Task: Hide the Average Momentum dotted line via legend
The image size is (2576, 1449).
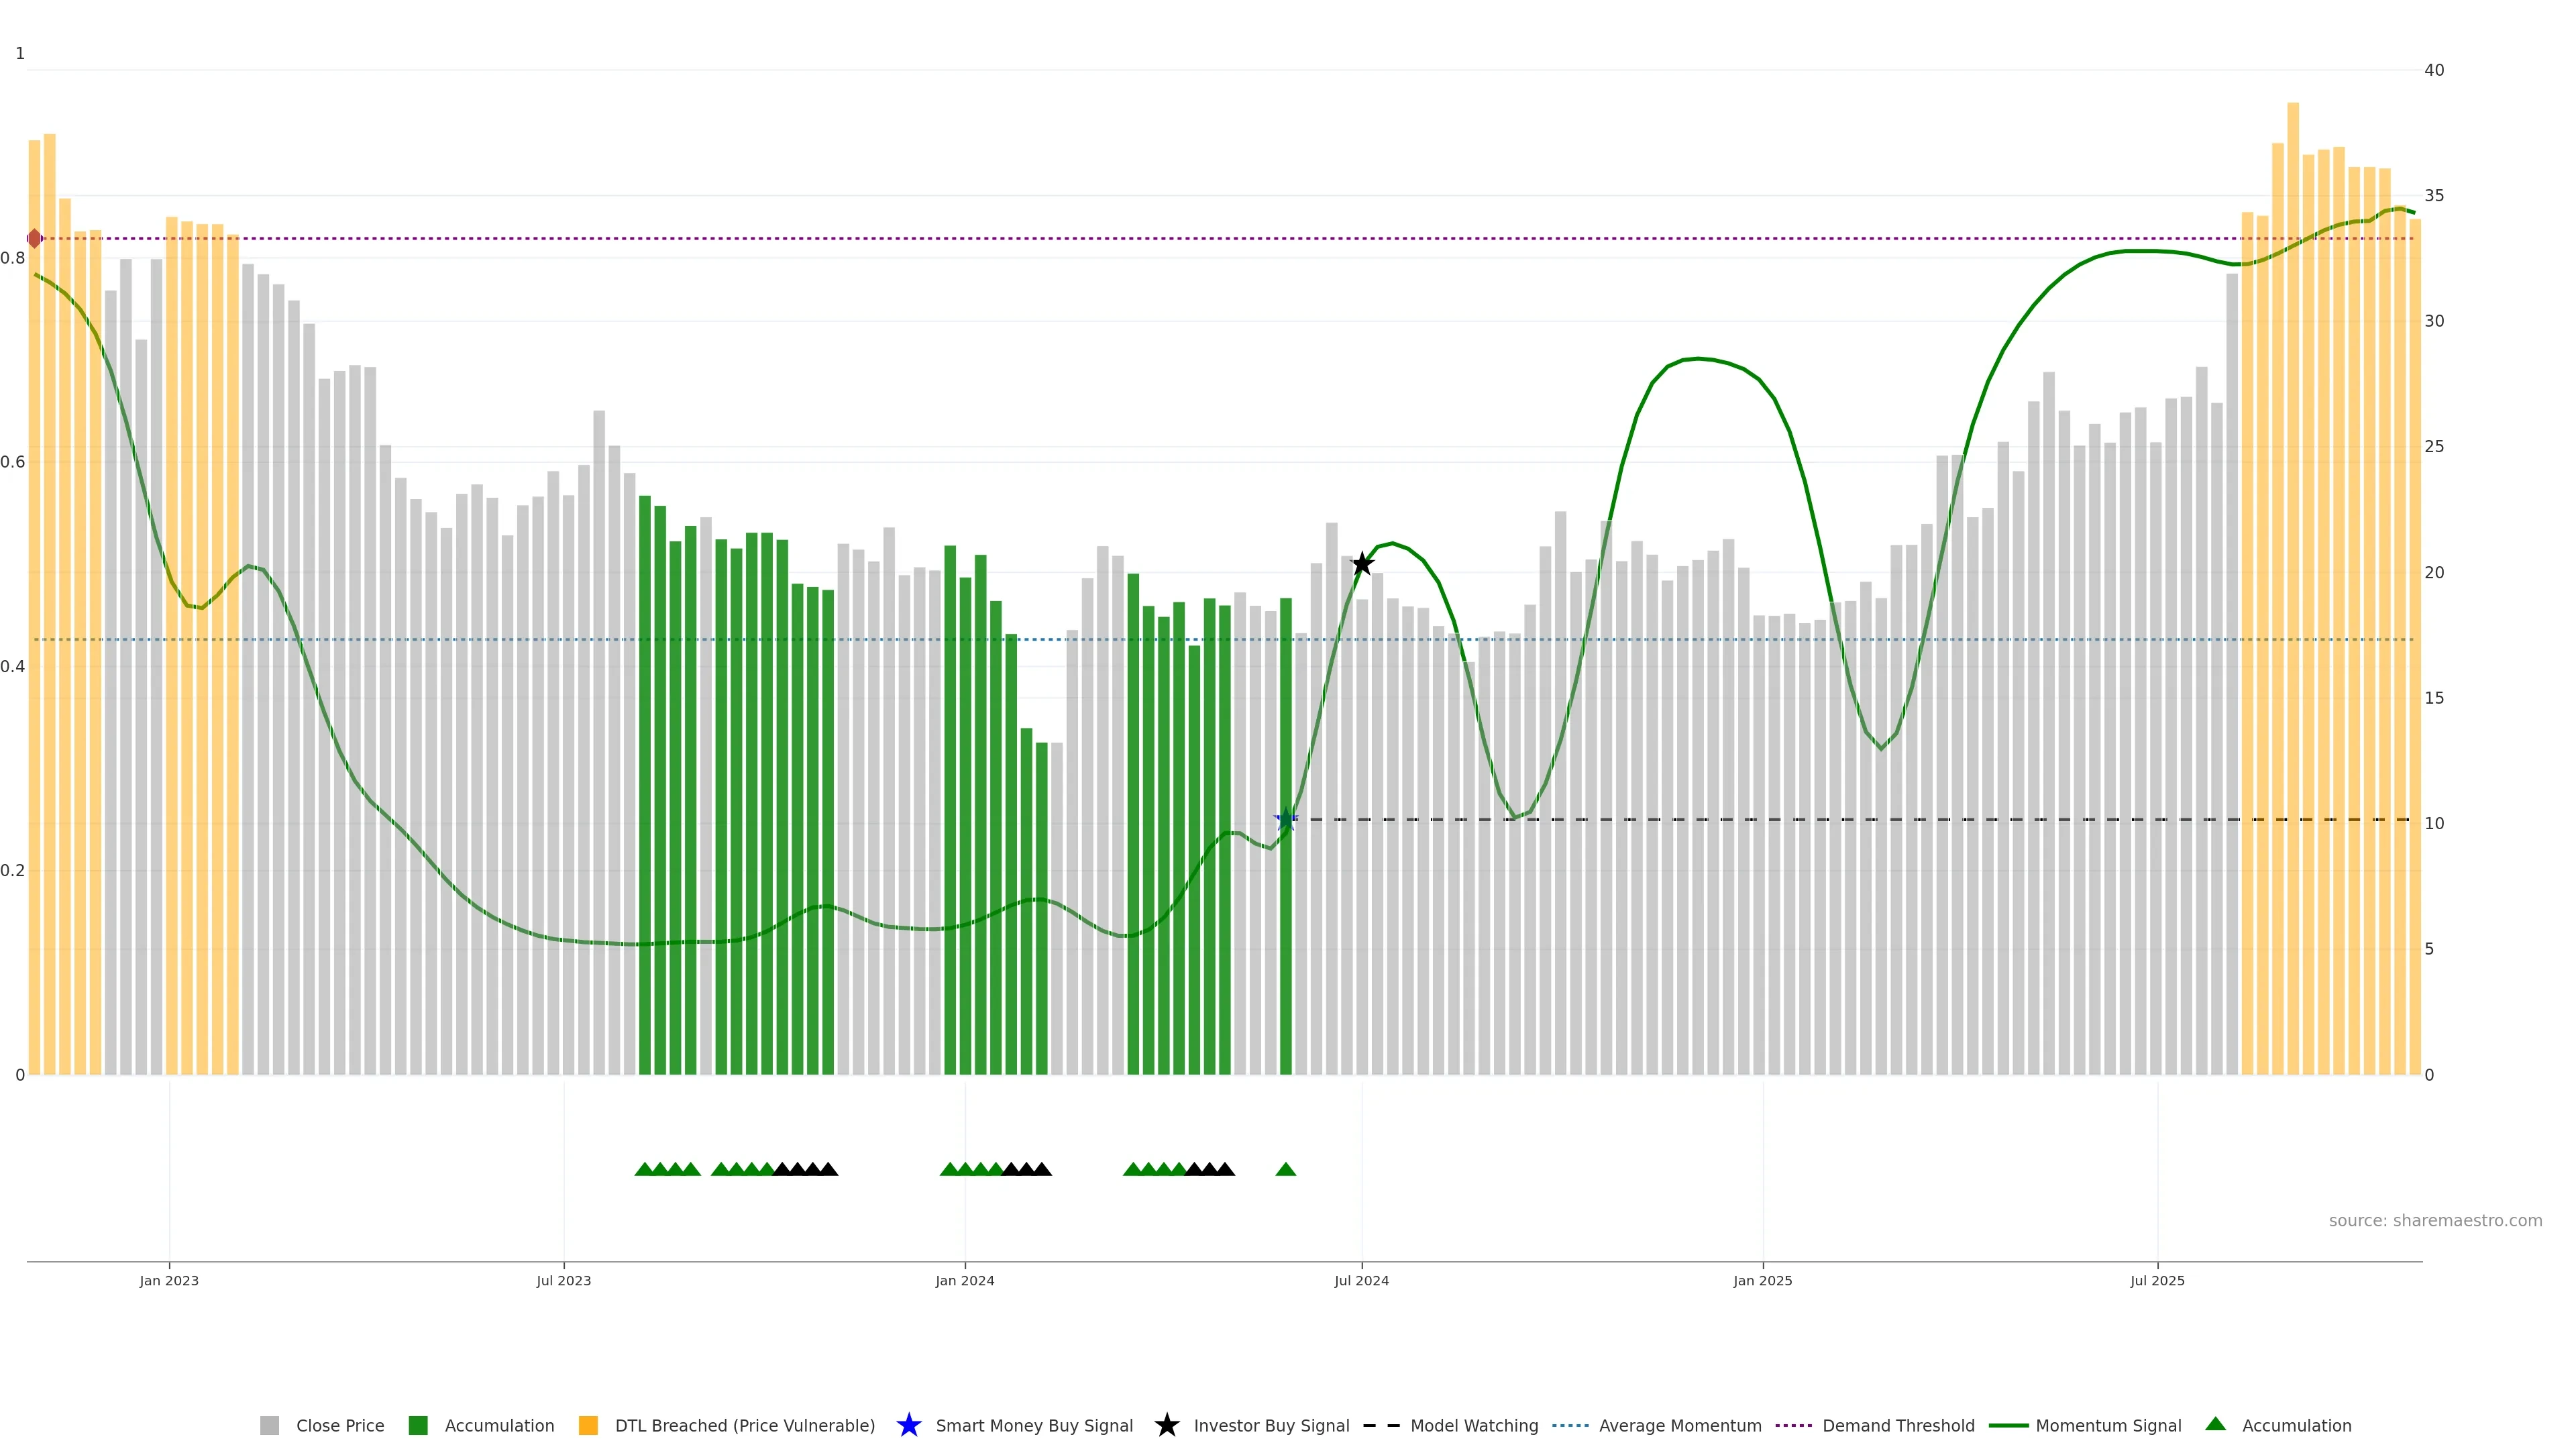Action: point(1680,1425)
